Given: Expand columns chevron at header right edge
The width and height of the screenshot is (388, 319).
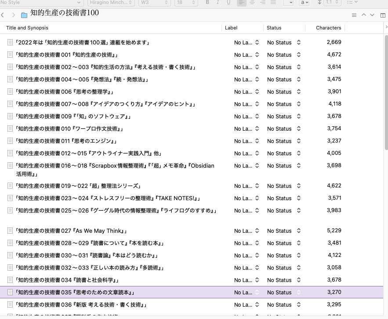Looking at the screenshot, I should 386,27.
